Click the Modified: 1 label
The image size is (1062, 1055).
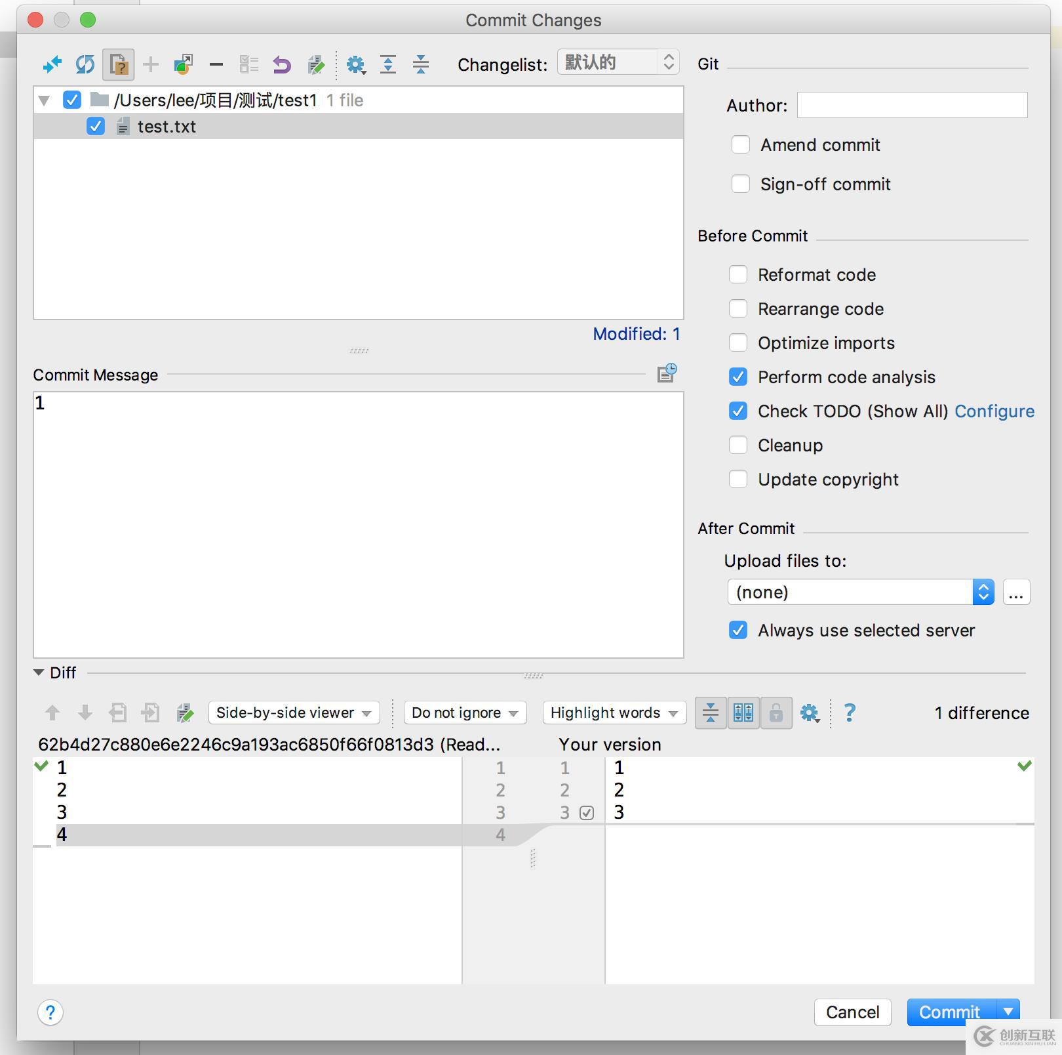coord(637,334)
